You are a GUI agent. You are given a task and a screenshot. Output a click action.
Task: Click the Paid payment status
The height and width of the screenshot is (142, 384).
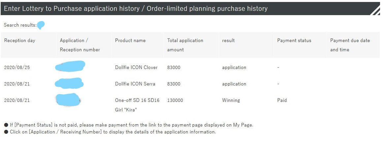click(282, 100)
